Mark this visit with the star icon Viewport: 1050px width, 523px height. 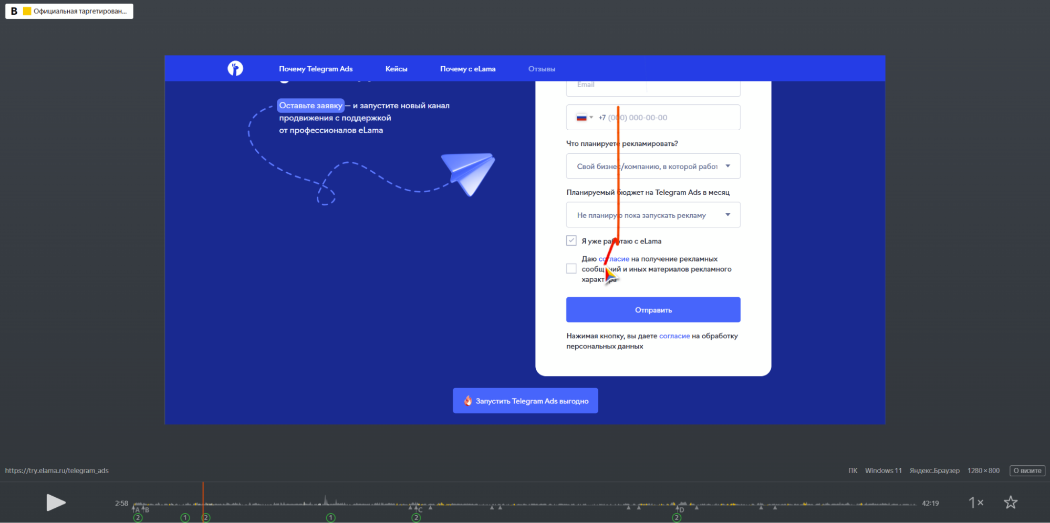1010,503
